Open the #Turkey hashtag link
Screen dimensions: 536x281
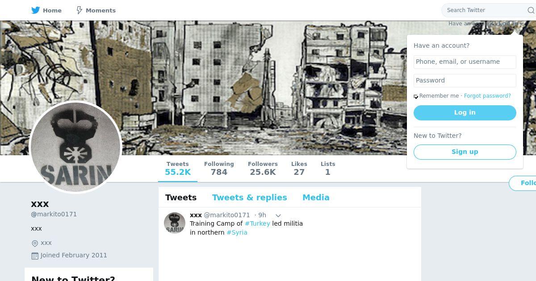(x=257, y=223)
